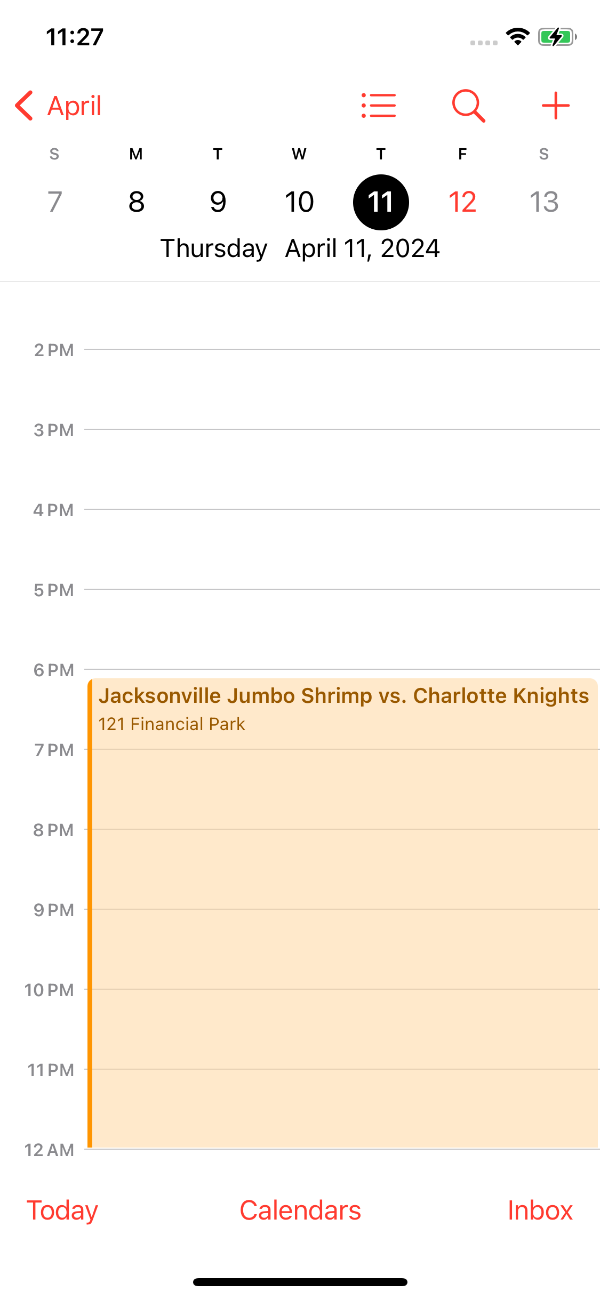Jump to Today
The image size is (600, 1299).
click(62, 1210)
